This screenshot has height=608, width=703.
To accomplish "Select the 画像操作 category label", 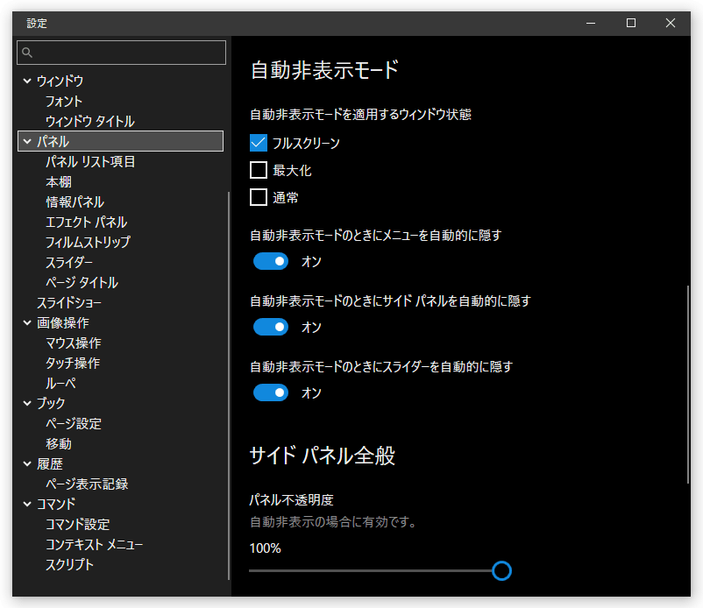I will tap(63, 322).
